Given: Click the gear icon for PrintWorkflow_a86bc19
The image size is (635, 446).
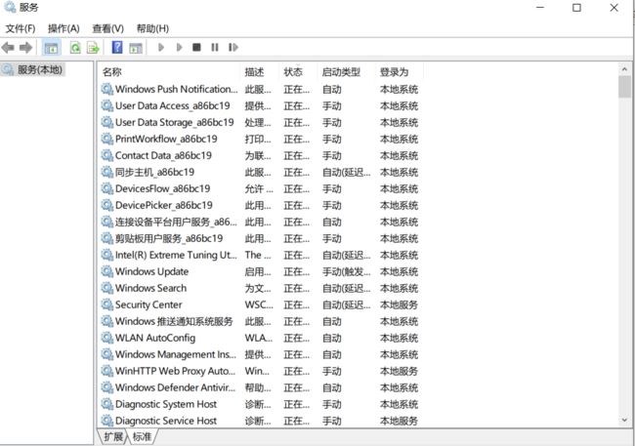Looking at the screenshot, I should point(106,139).
